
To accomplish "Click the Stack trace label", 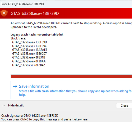I will click(x=18, y=38).
